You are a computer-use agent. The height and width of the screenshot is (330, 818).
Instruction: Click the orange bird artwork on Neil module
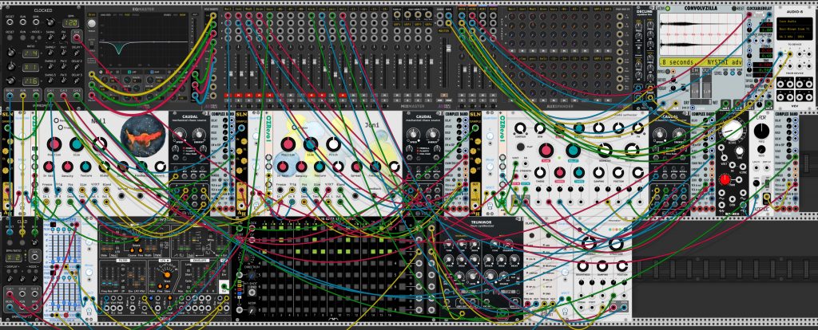[x=143, y=136]
